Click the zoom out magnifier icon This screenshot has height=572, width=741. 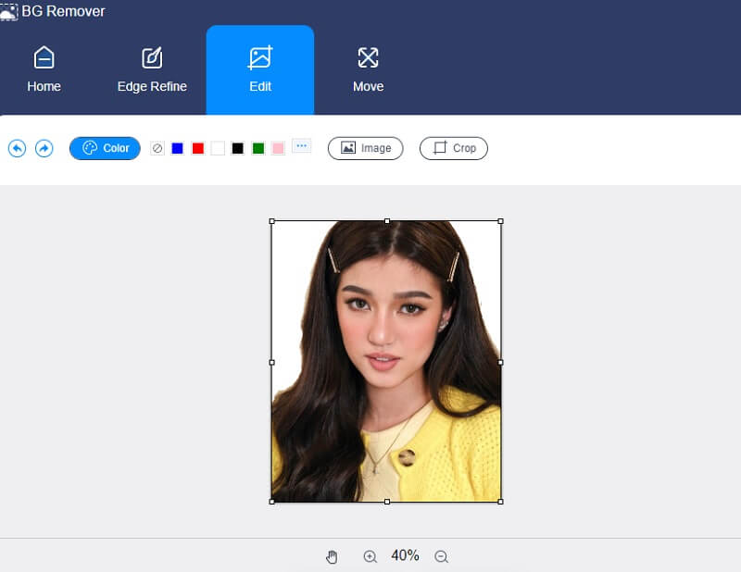click(441, 556)
